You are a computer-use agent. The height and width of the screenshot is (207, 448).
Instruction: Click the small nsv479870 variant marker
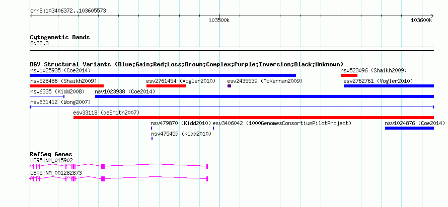[x=152, y=128]
